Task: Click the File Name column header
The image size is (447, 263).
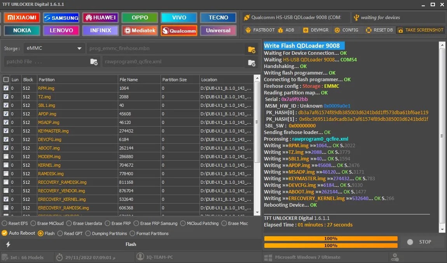Action: (139, 80)
